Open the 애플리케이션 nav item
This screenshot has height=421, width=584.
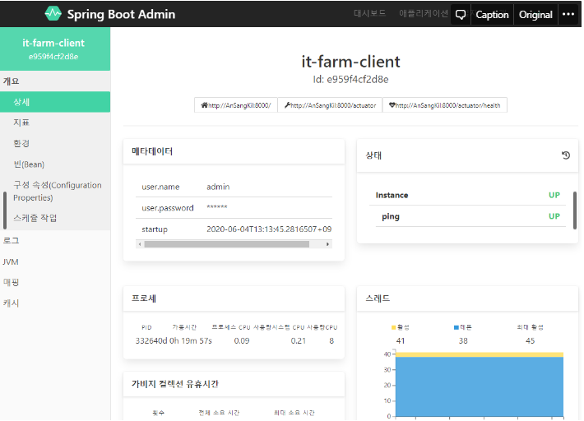coord(424,14)
